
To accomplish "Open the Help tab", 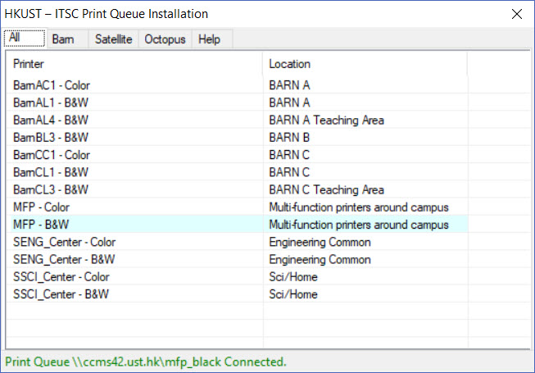I will (x=209, y=39).
